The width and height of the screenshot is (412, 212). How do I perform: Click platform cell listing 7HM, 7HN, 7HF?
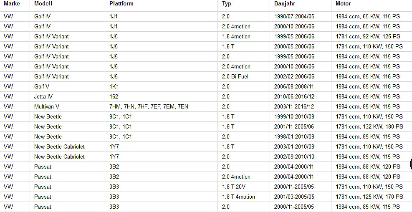(149, 106)
